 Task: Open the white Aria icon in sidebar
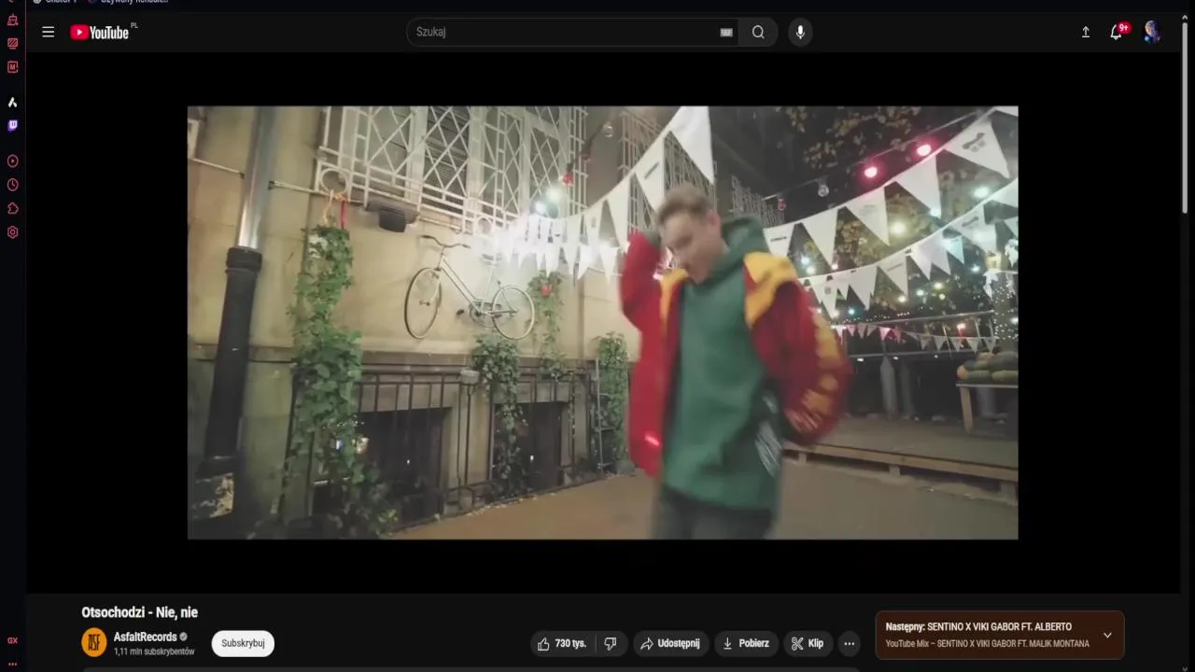[12, 102]
